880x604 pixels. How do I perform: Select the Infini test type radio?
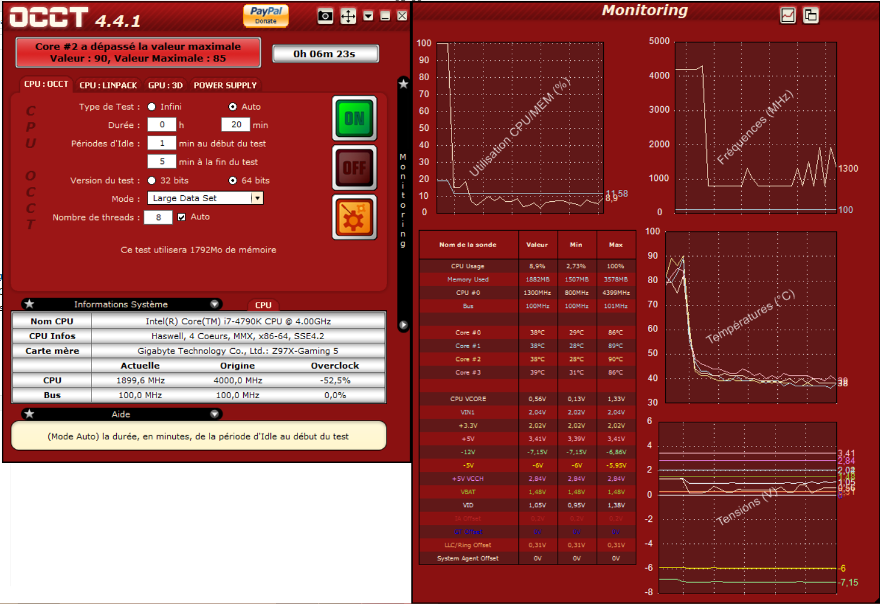click(x=152, y=107)
